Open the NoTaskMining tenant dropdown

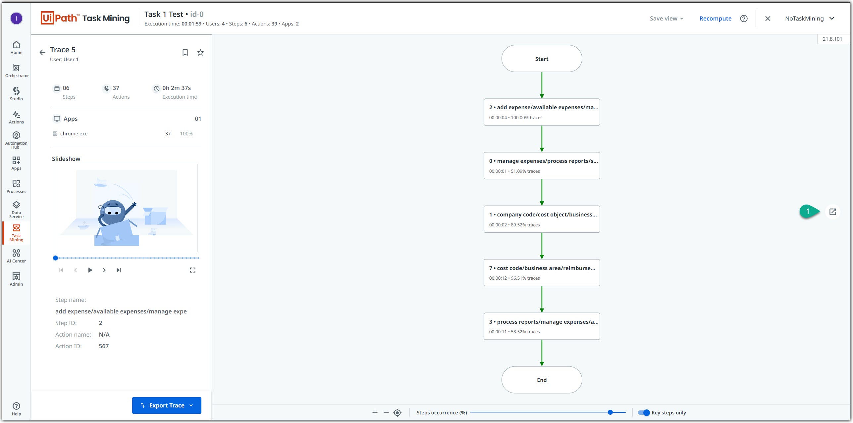(809, 19)
